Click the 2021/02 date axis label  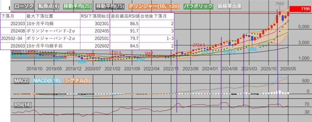coord(113,69)
